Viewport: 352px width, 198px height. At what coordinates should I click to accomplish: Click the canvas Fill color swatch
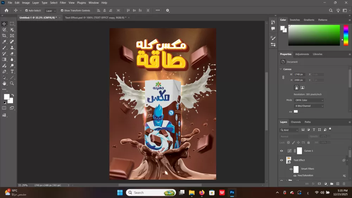(x=296, y=111)
